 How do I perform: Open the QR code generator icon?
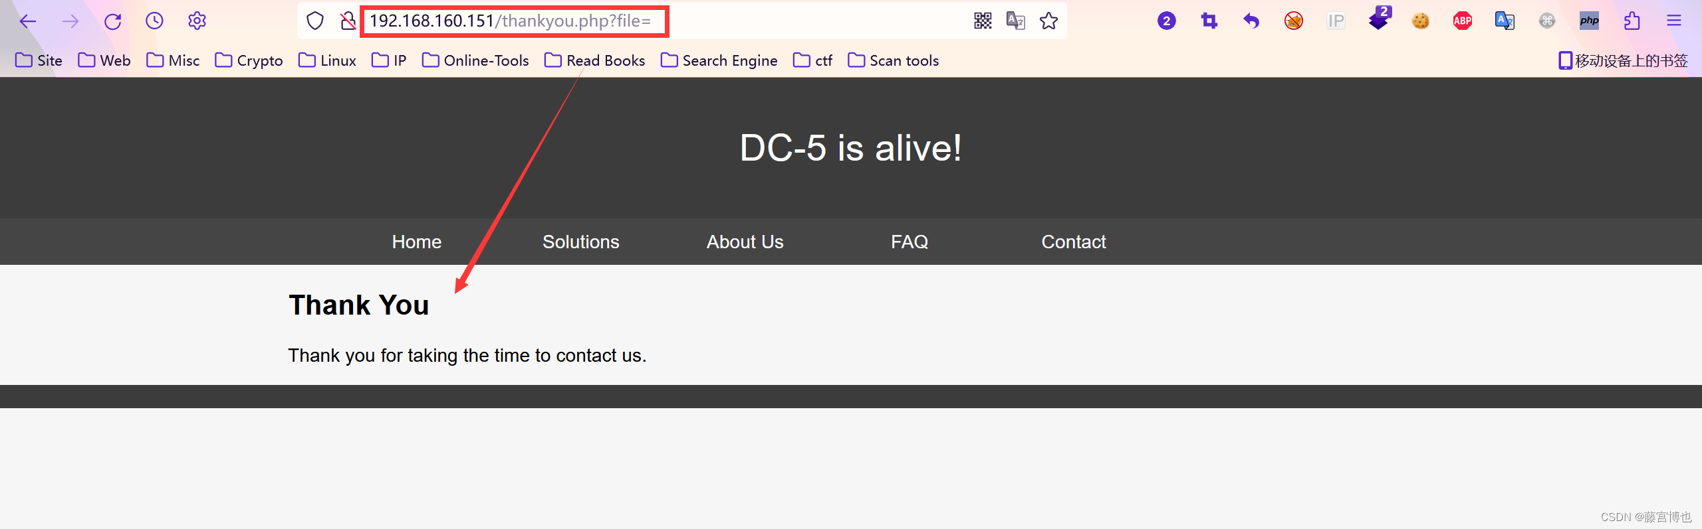click(x=983, y=21)
